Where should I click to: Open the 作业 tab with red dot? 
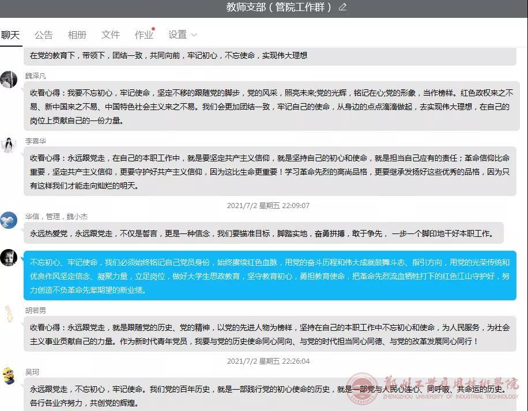pyautogui.click(x=144, y=35)
